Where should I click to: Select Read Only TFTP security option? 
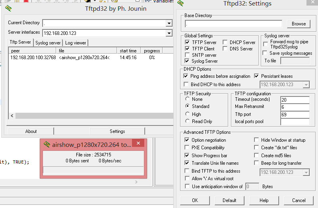(x=187, y=121)
